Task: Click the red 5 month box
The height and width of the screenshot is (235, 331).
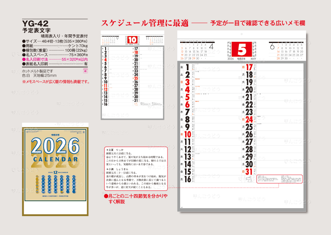Action: [x=242, y=49]
